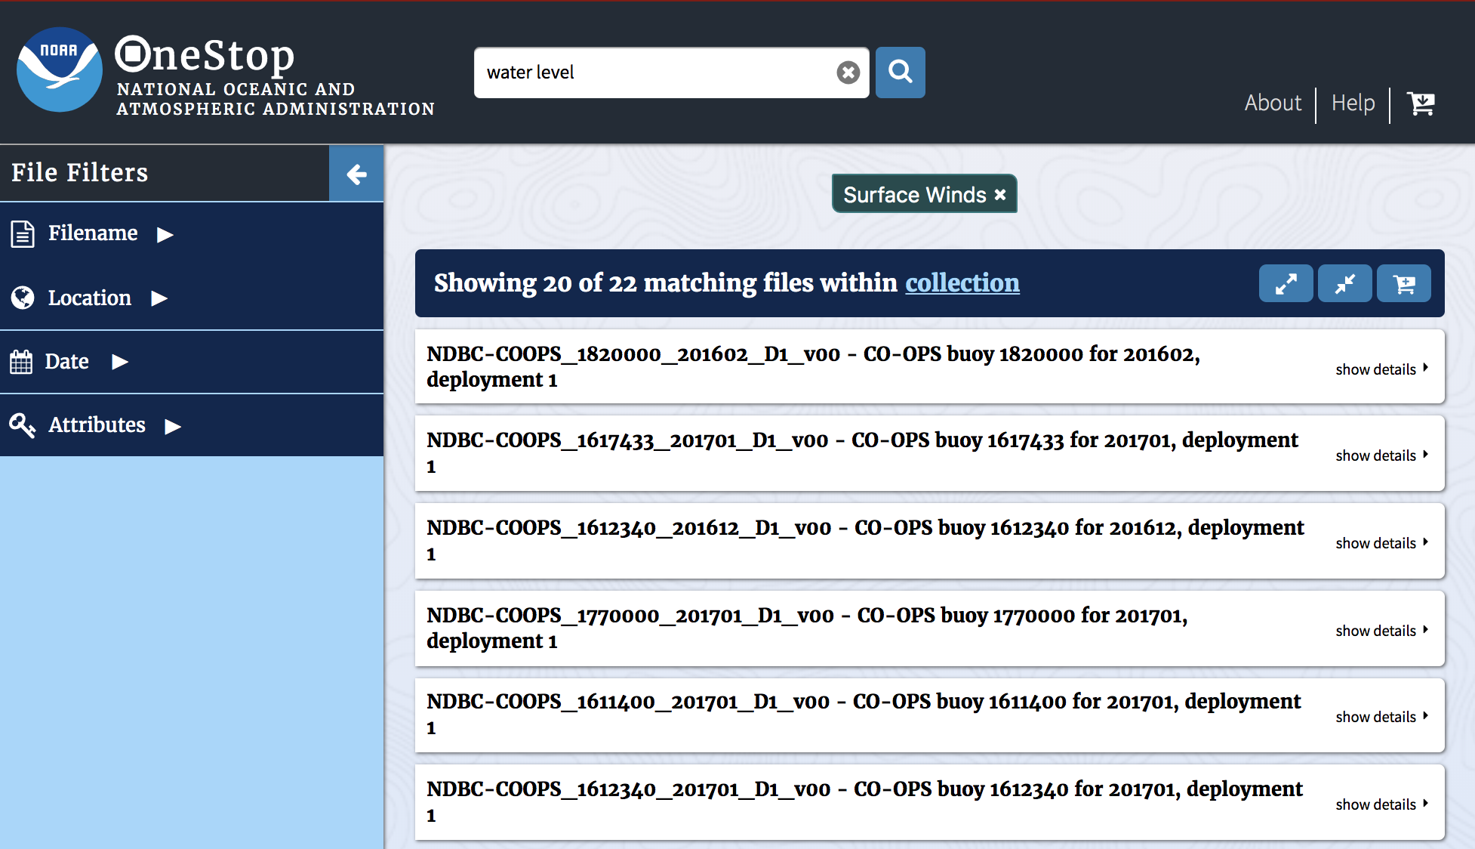Click the Date calendar icon

tap(21, 362)
